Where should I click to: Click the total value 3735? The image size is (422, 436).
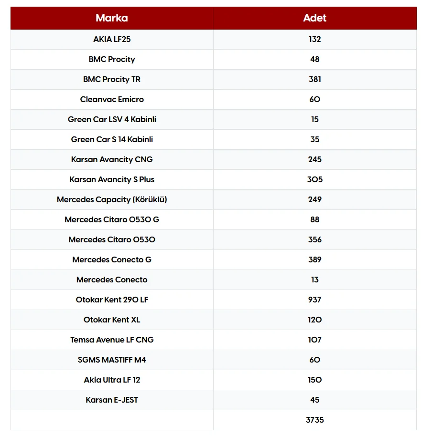(314, 420)
